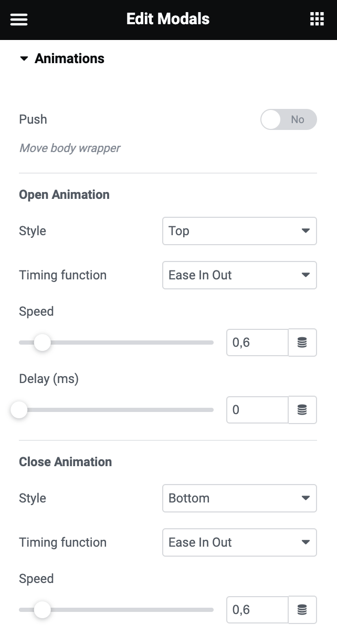Click the Close Animation Speed slider handle
Screen dimensions: 337x644
tap(42, 610)
